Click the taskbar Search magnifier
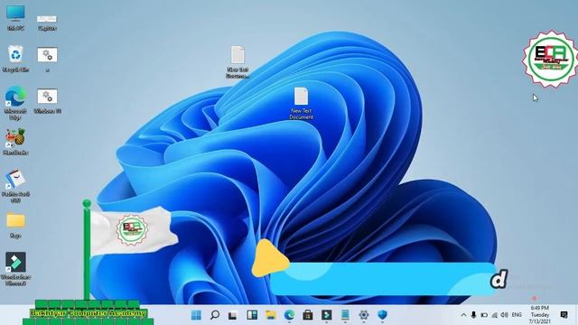Viewport: 578px width, 325px height. point(215,315)
